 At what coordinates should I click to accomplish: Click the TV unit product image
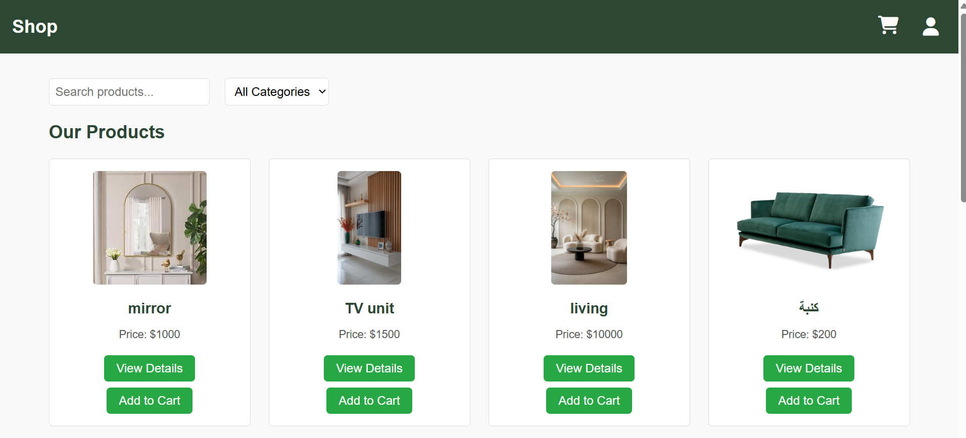[369, 228]
